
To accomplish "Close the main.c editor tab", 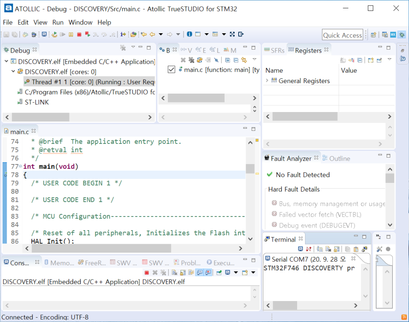I will 34,131.
